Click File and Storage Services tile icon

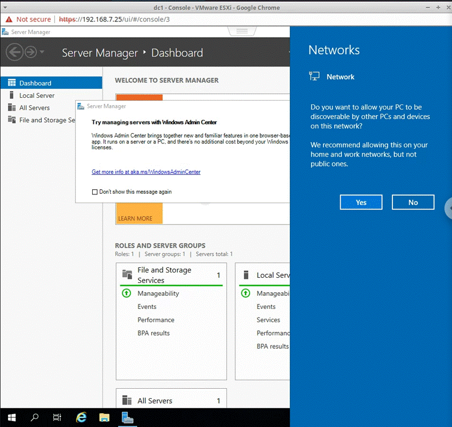point(127,274)
